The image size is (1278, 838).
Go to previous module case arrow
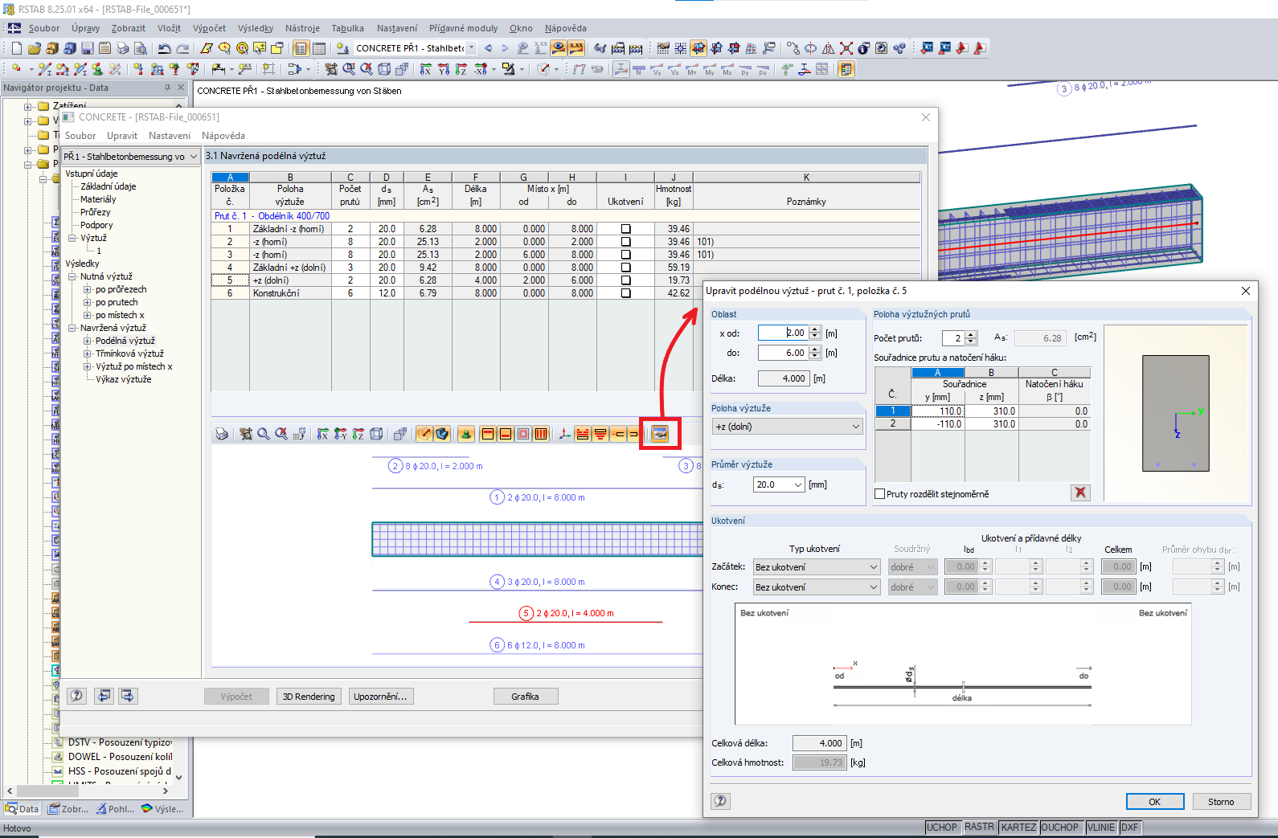pyautogui.click(x=488, y=48)
